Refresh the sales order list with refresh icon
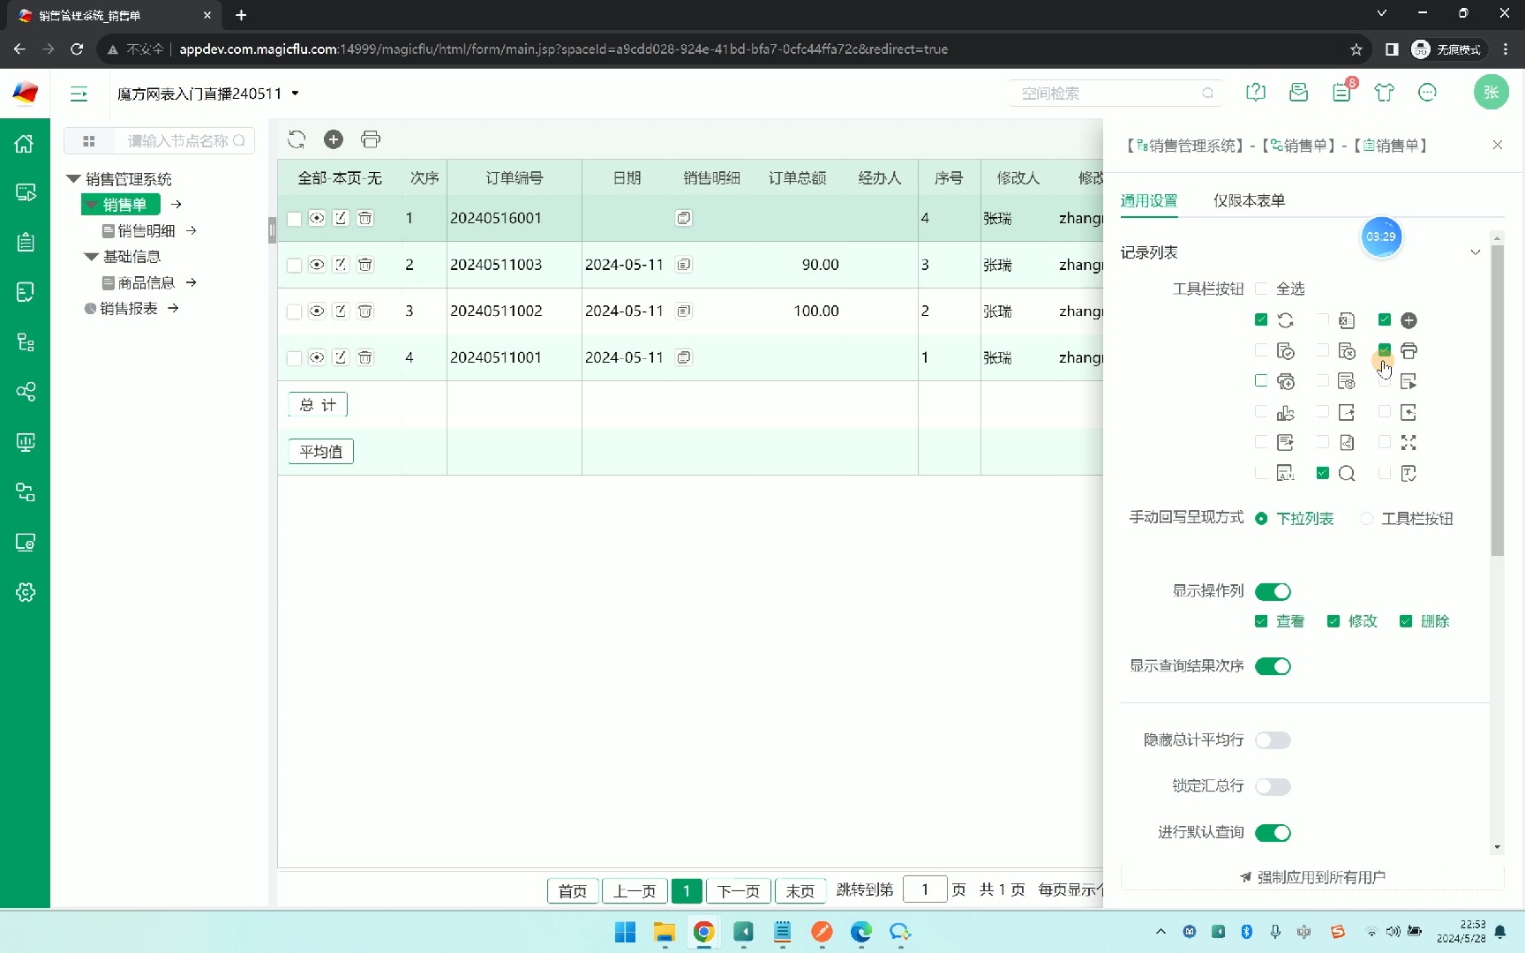 coord(297,139)
